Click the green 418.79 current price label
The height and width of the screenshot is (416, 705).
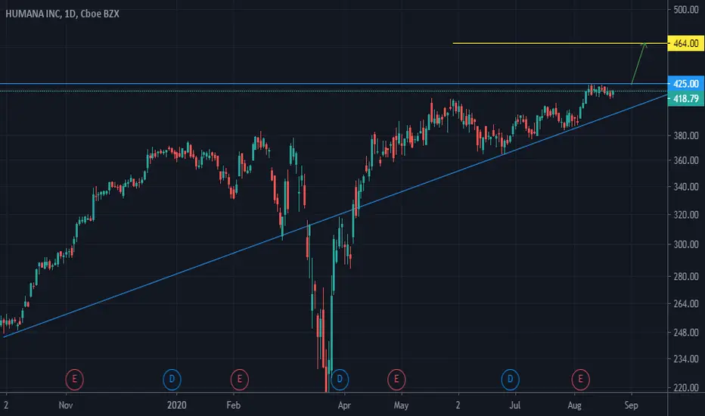coord(685,98)
